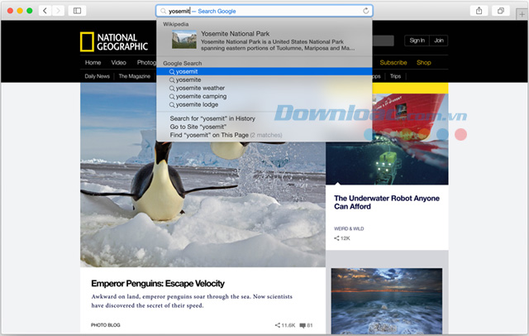Open the Home nav item

coord(93,62)
